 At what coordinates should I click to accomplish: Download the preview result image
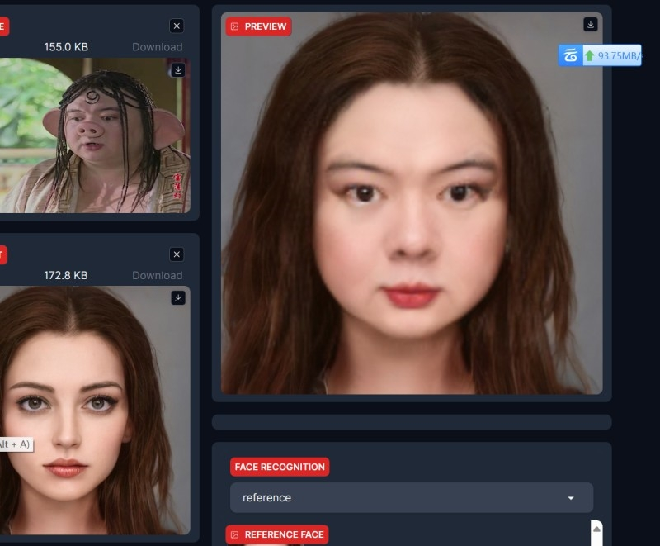tap(590, 25)
